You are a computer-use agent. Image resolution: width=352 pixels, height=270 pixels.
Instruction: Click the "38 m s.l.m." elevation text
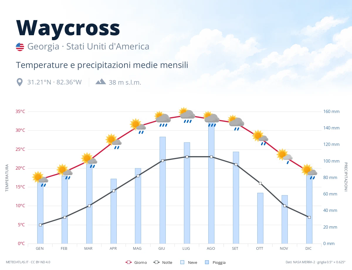click(x=125, y=82)
